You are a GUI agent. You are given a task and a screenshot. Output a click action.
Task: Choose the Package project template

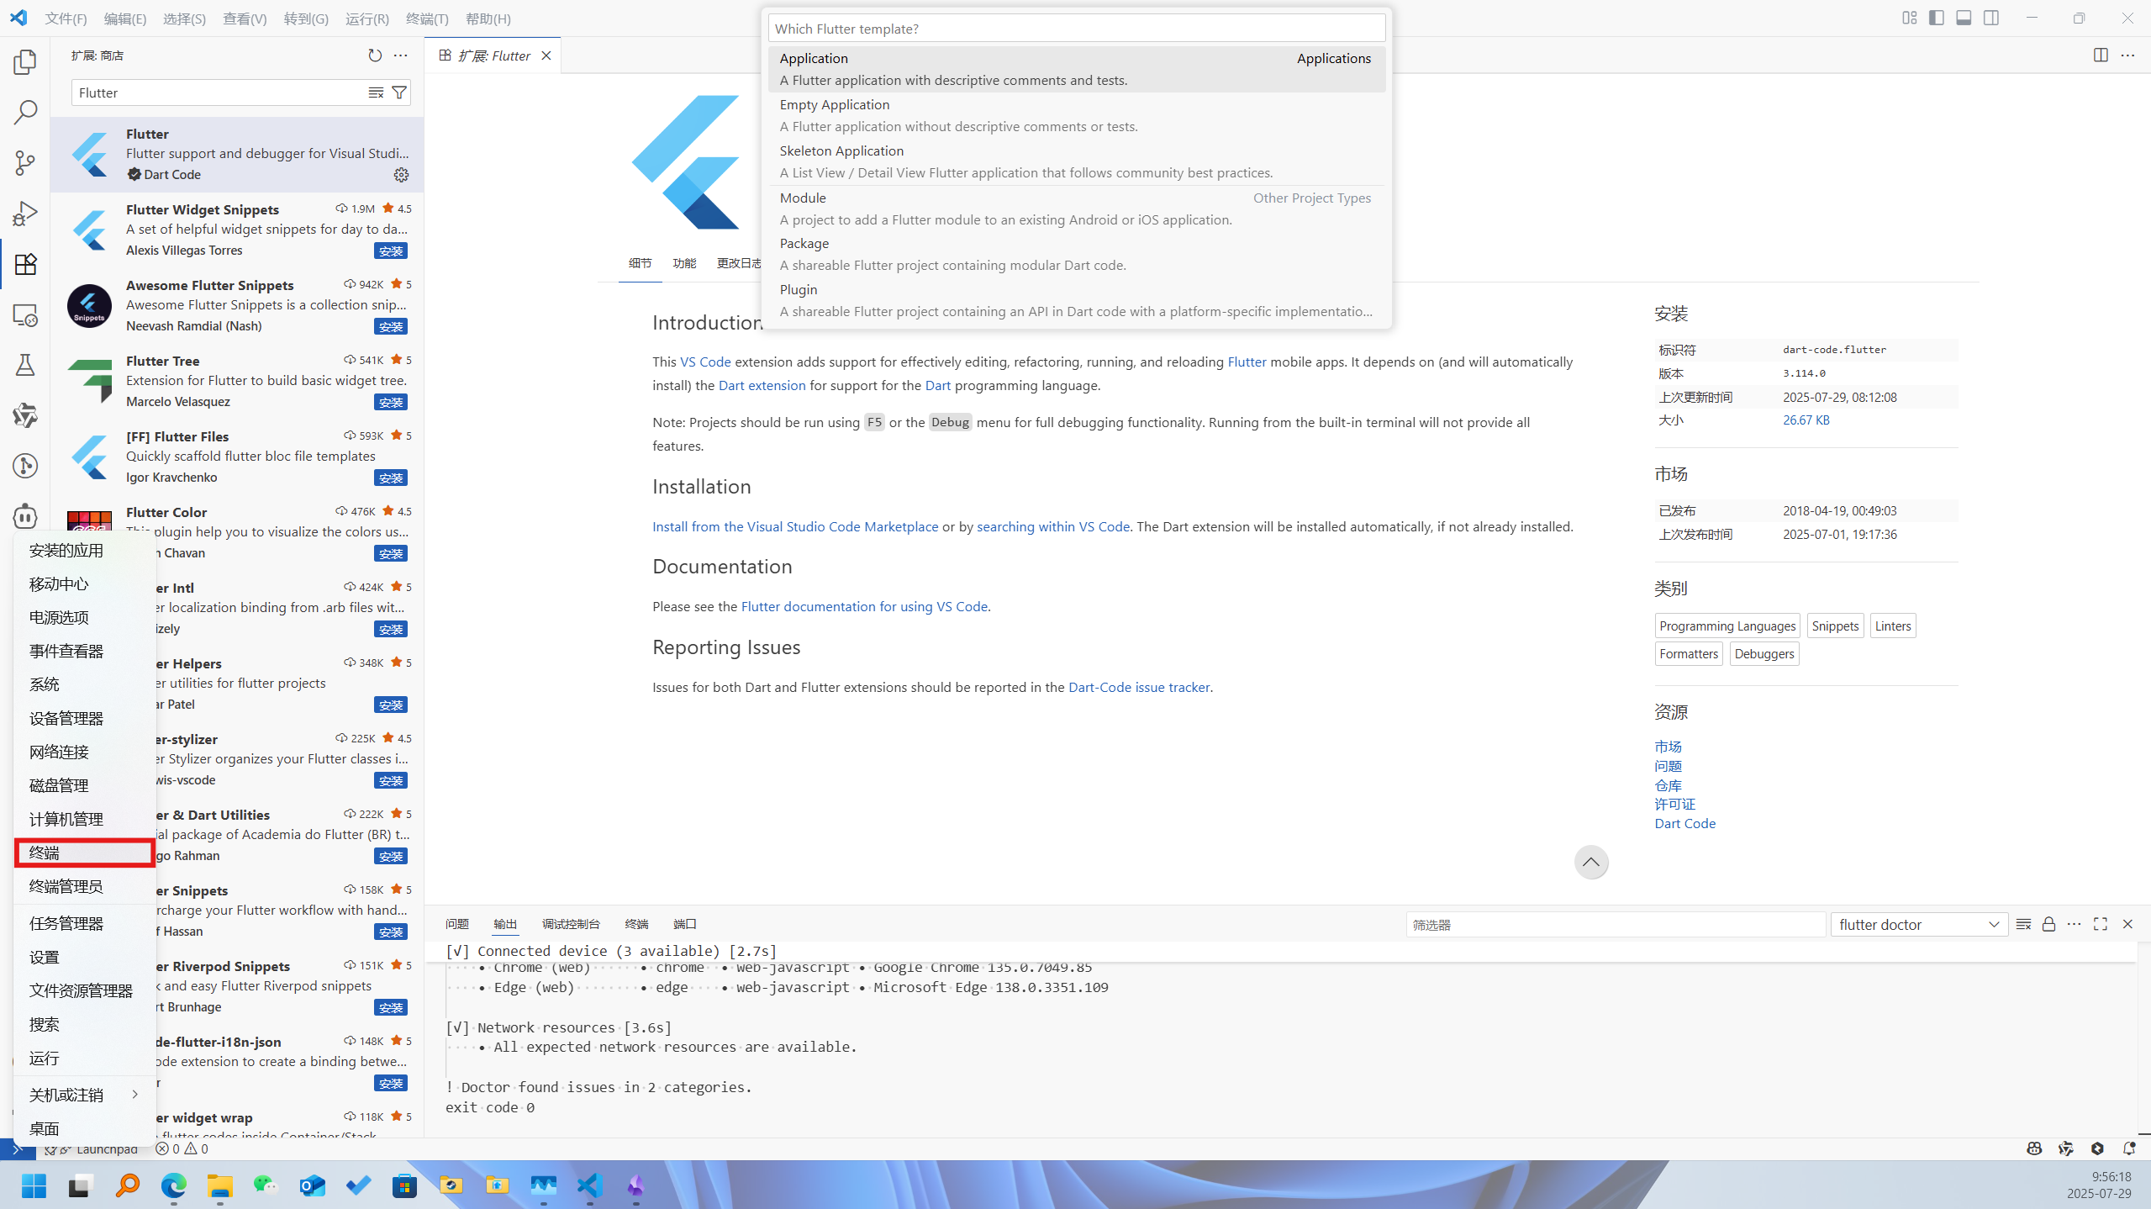click(x=1076, y=254)
